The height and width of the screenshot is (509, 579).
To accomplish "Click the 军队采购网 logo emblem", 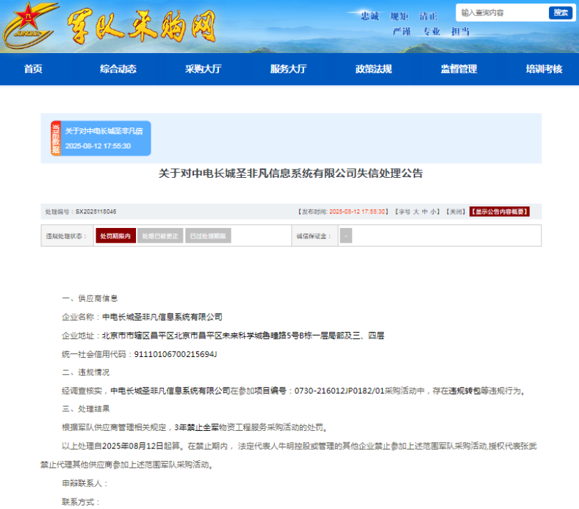I will tap(29, 25).
